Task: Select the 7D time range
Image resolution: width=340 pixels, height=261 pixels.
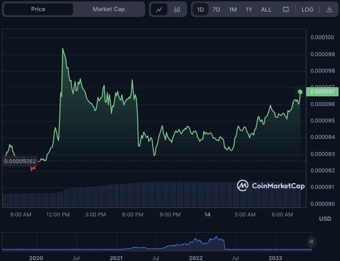Action: (x=216, y=10)
